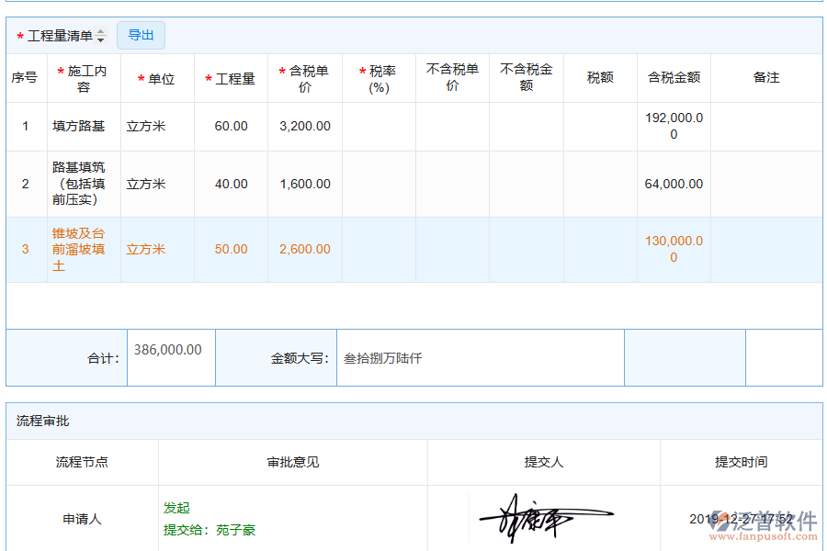
Task: Click the upper stepper arrow beside 工程量清单
Action: (101, 30)
